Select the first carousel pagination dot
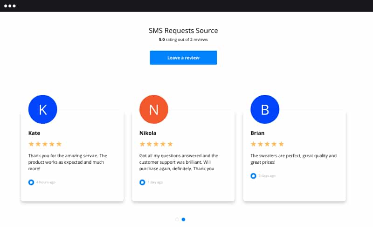Image resolution: width=373 pixels, height=227 pixels. coord(177,220)
